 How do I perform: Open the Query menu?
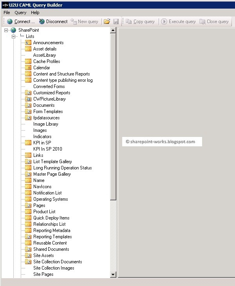(20, 13)
